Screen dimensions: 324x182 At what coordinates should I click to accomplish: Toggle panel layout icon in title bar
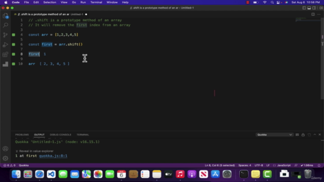point(309,8)
